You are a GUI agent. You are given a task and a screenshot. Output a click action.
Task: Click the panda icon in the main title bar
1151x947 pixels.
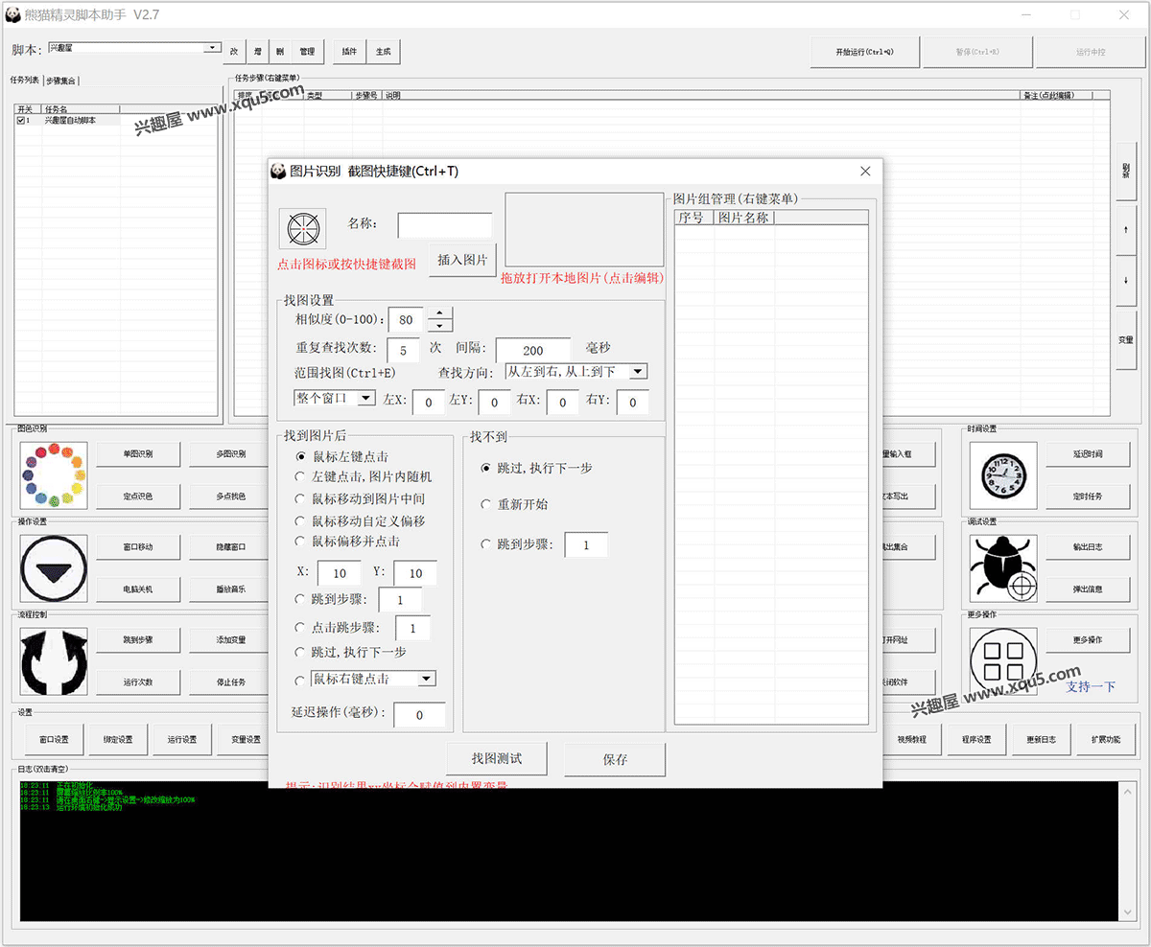[13, 14]
